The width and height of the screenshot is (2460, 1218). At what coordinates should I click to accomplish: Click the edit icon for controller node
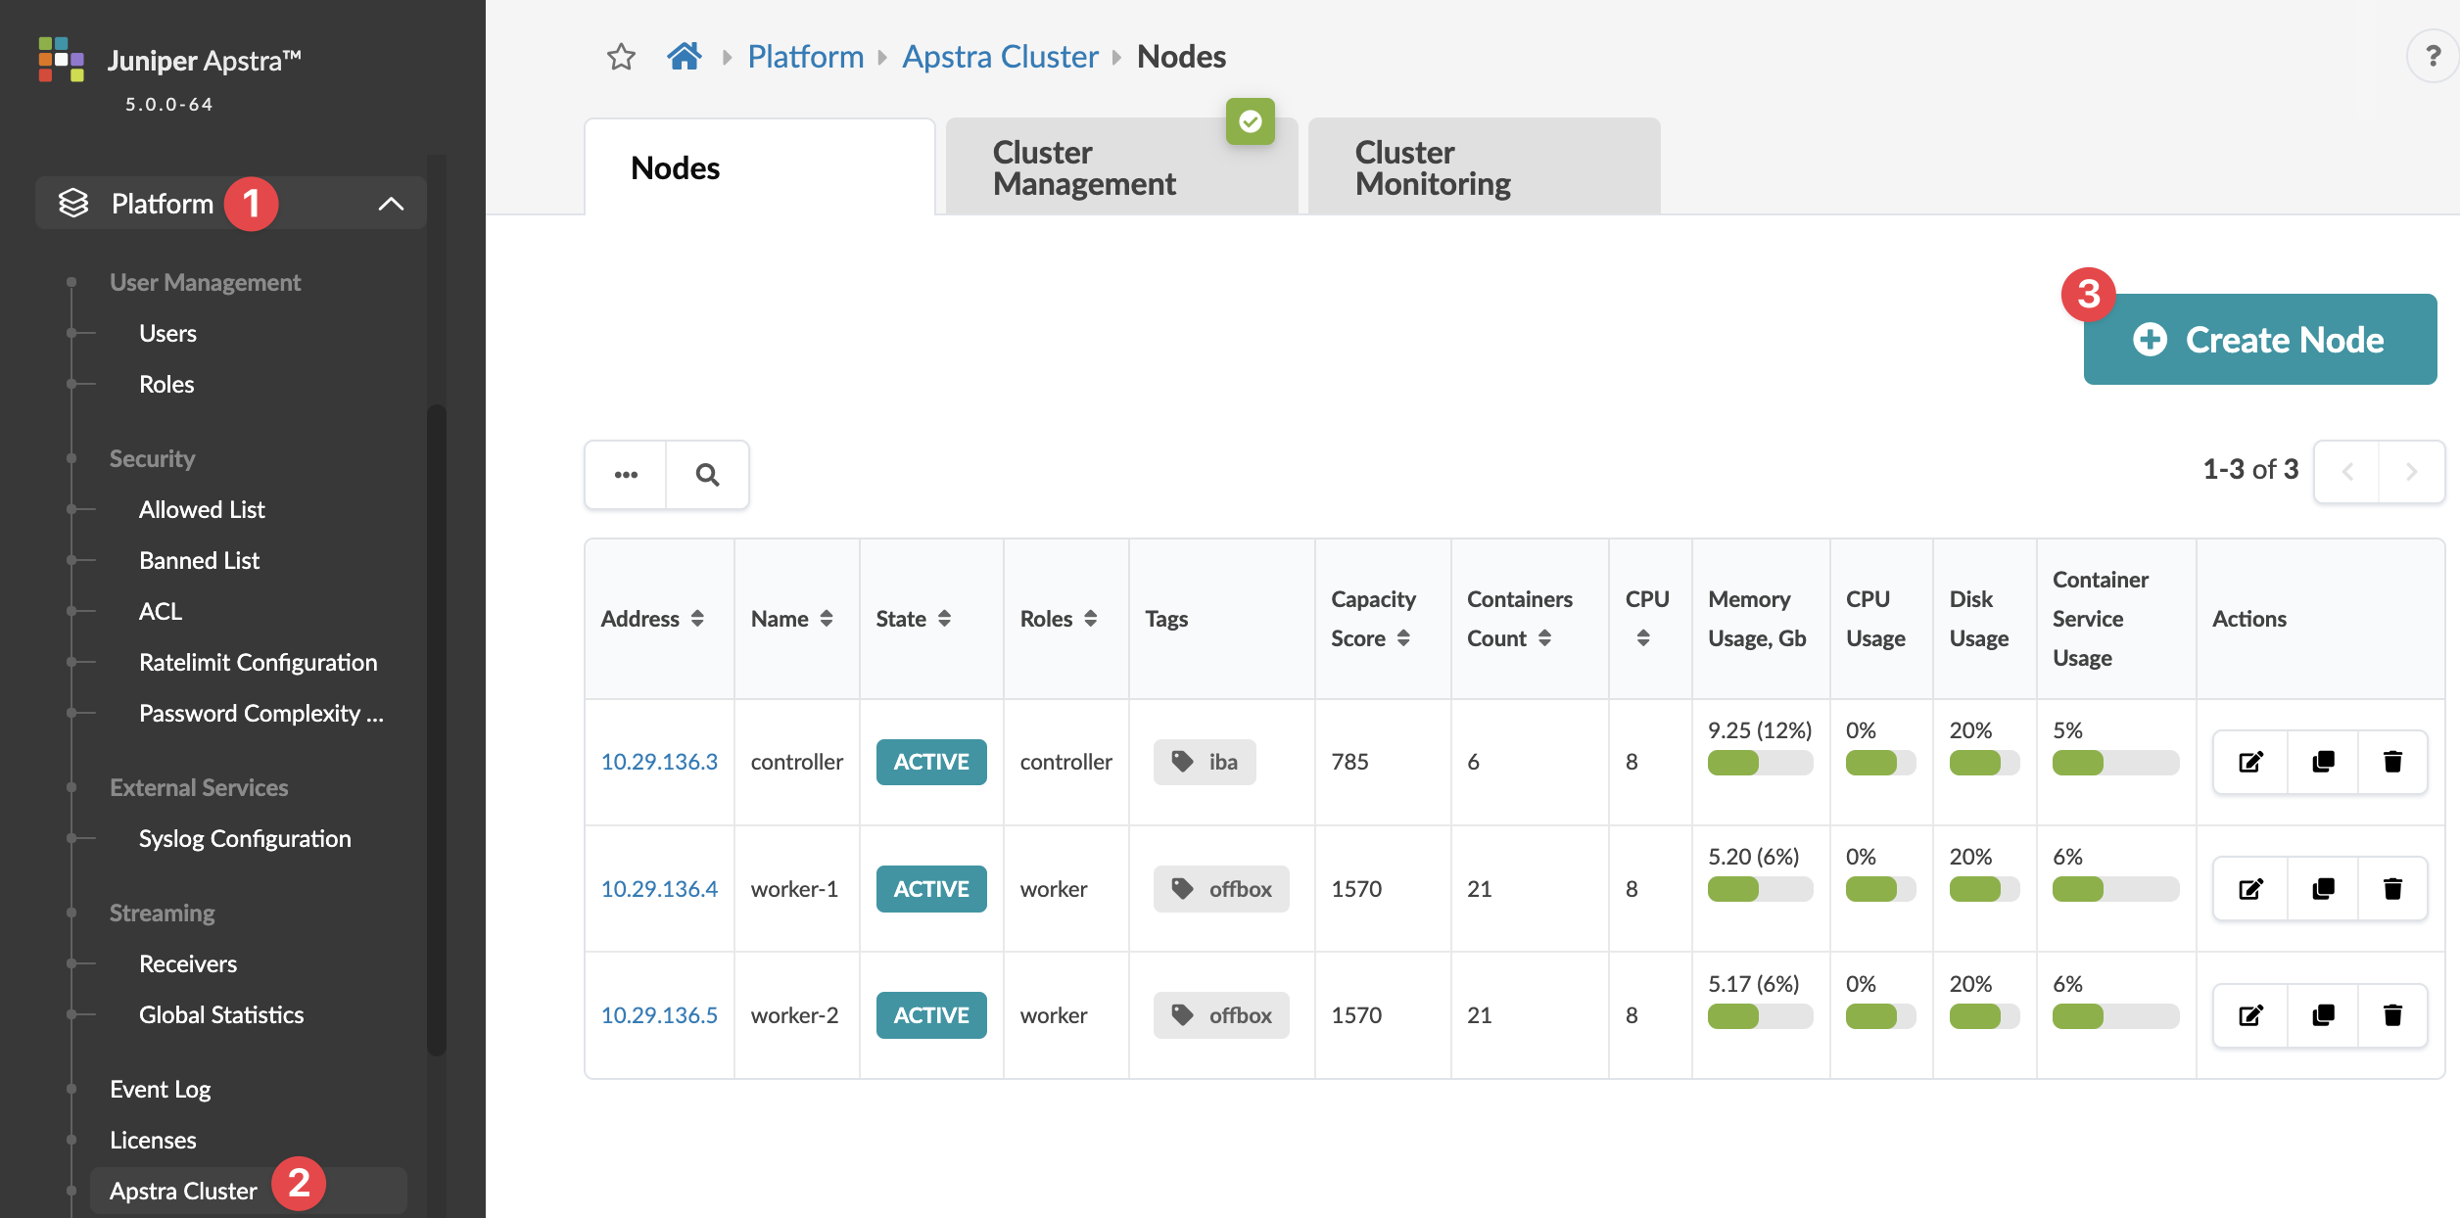click(2250, 762)
